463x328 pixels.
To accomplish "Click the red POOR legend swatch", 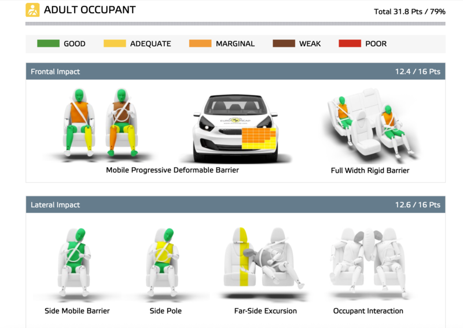I will click(x=350, y=43).
